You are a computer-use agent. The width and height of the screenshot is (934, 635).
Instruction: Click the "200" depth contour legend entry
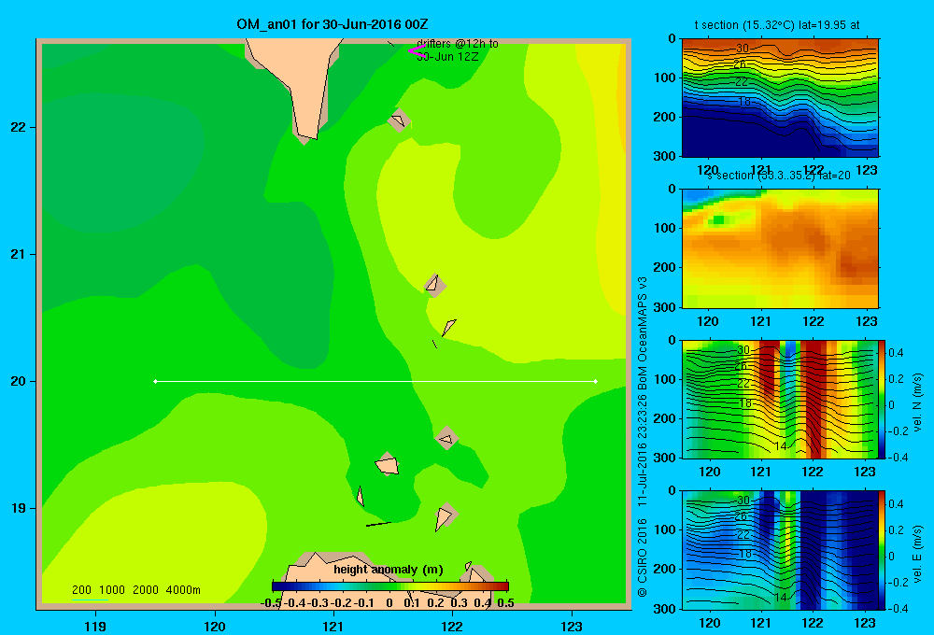point(81,590)
